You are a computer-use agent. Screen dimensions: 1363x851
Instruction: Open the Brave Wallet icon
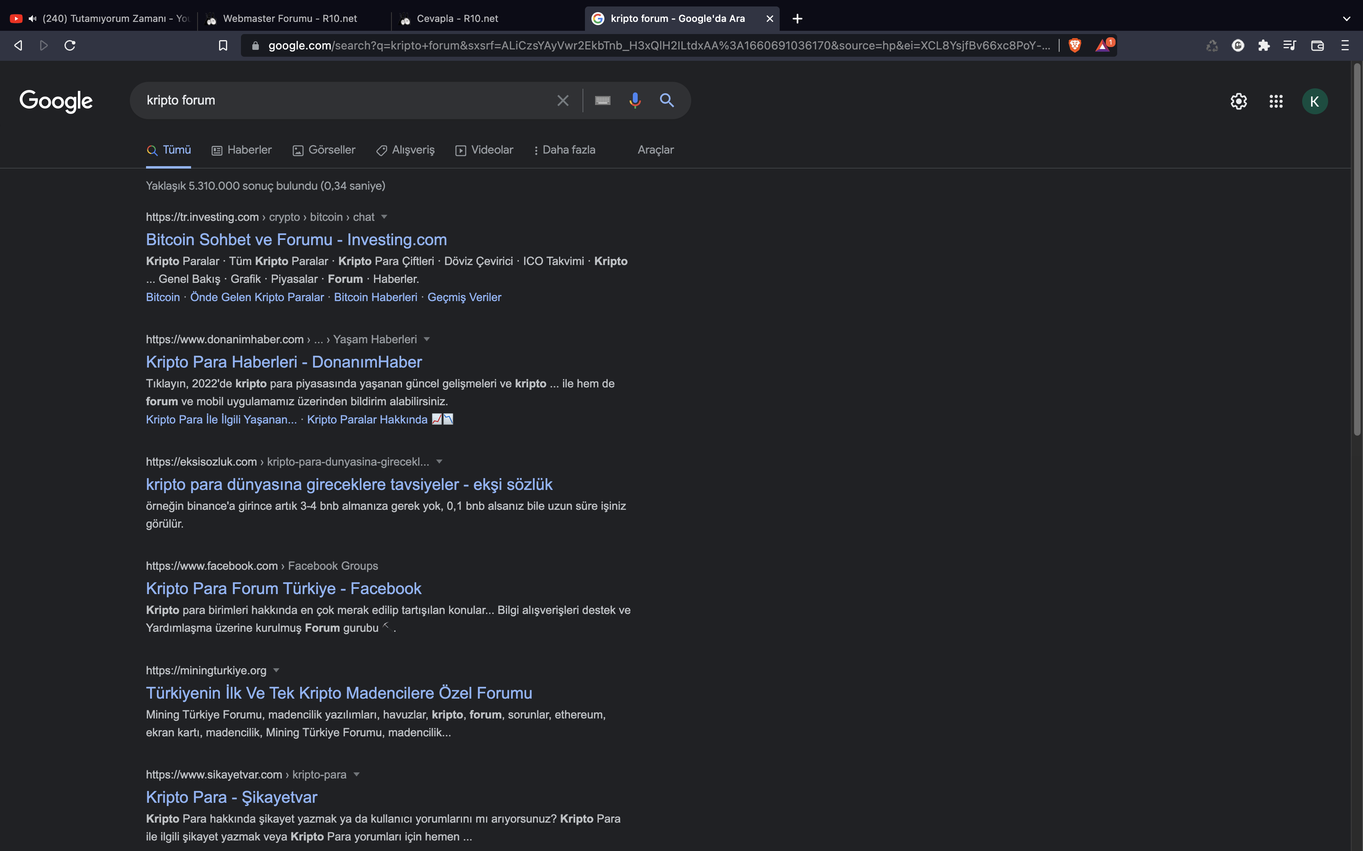point(1318,45)
